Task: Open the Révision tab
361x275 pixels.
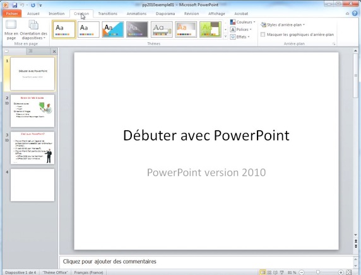Action: click(x=192, y=14)
